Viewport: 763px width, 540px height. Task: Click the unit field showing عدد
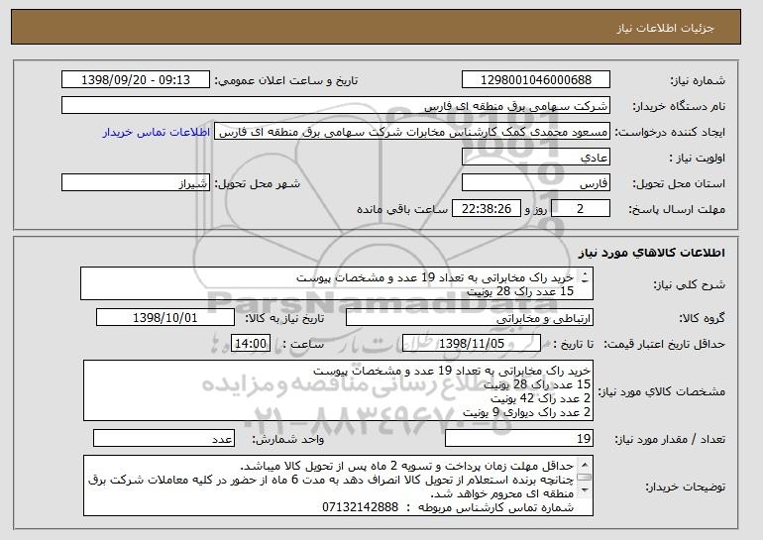click(163, 438)
